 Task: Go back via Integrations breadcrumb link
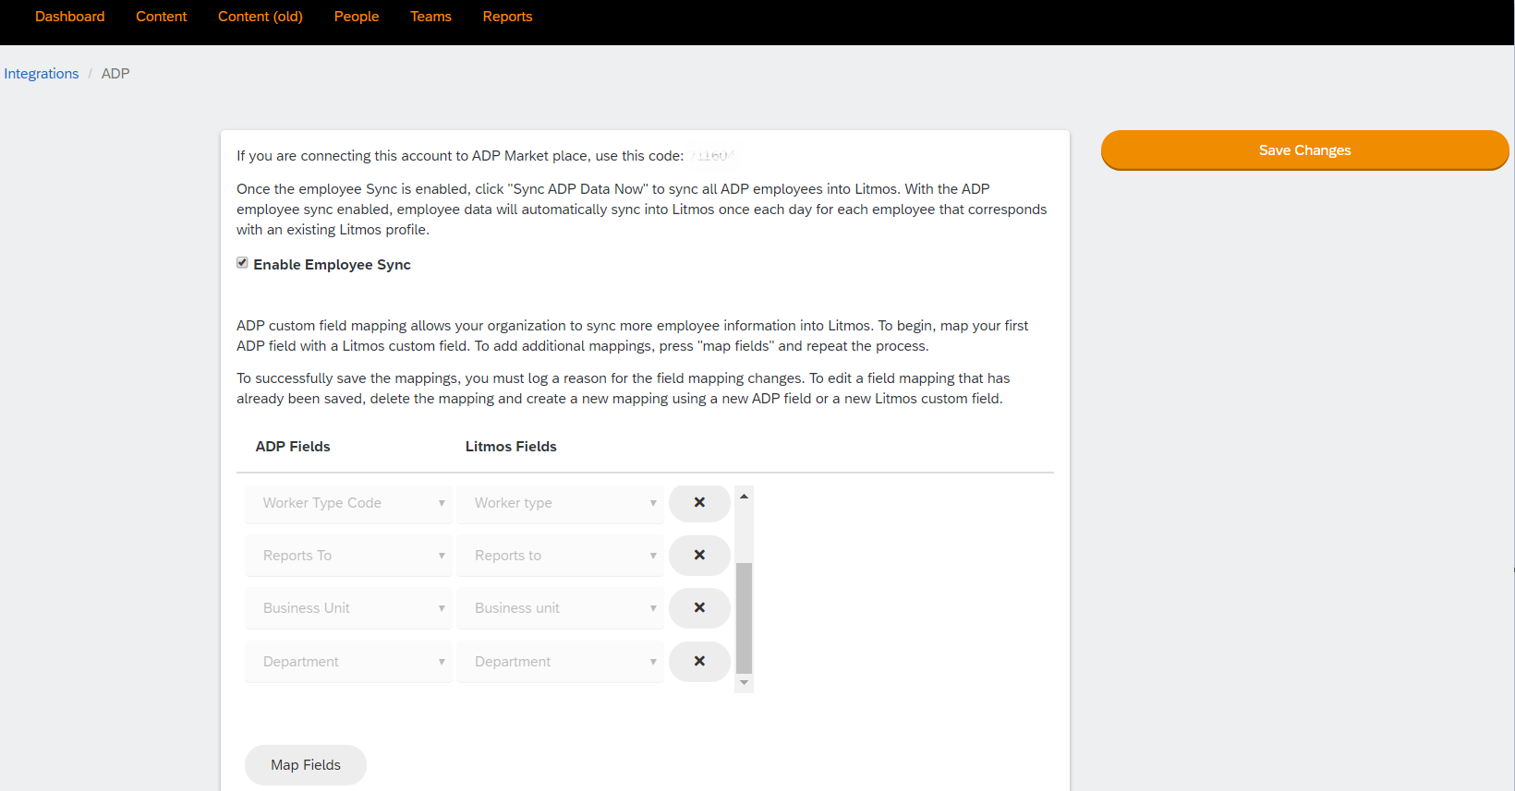[x=42, y=74]
